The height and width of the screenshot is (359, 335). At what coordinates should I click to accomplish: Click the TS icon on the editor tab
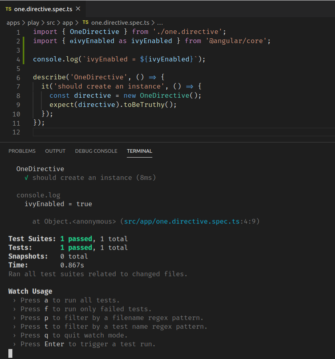click(x=9, y=9)
